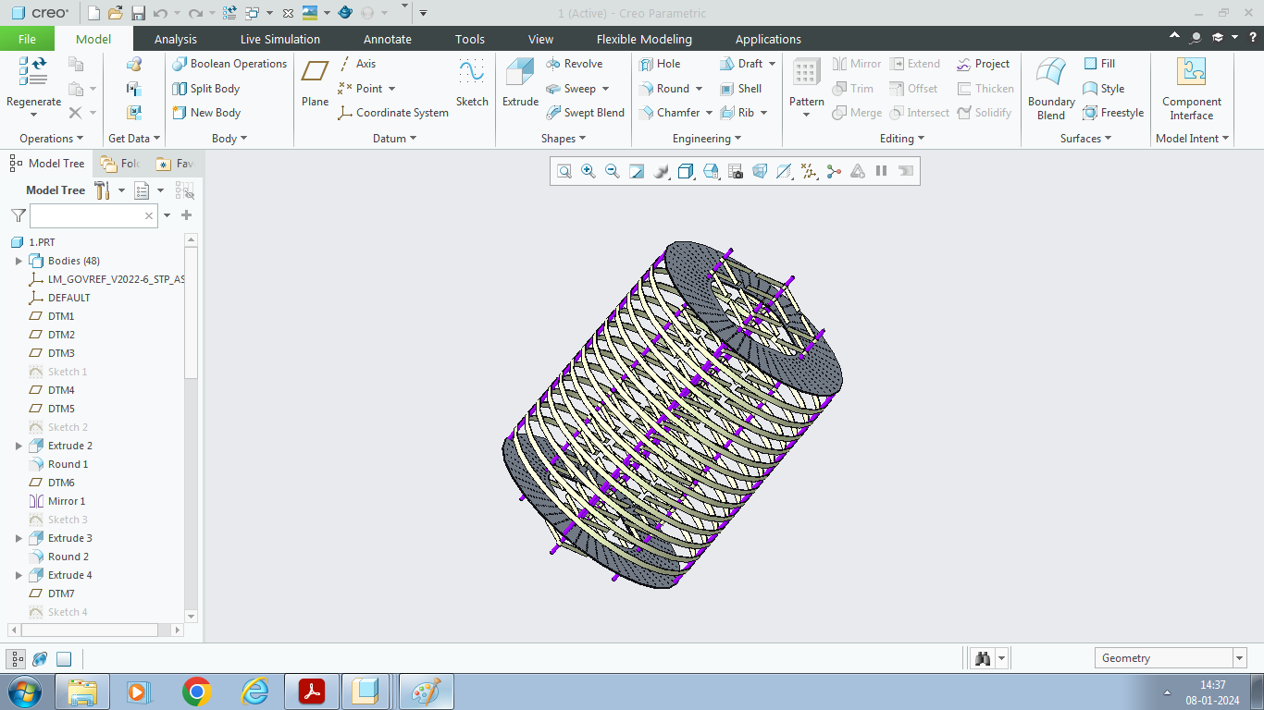
Task: Select the Revolve tool
Action: click(575, 64)
